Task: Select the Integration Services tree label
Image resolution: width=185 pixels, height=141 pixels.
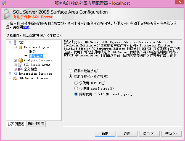Action: [35, 74]
